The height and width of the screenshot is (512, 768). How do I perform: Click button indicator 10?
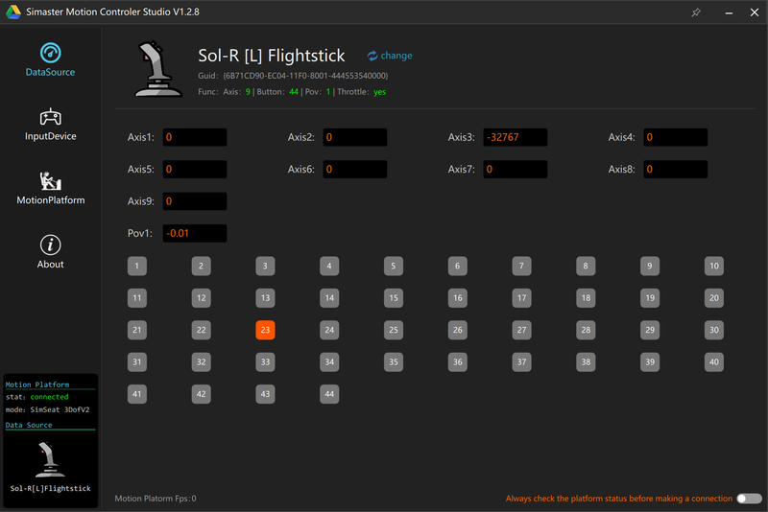(x=713, y=266)
